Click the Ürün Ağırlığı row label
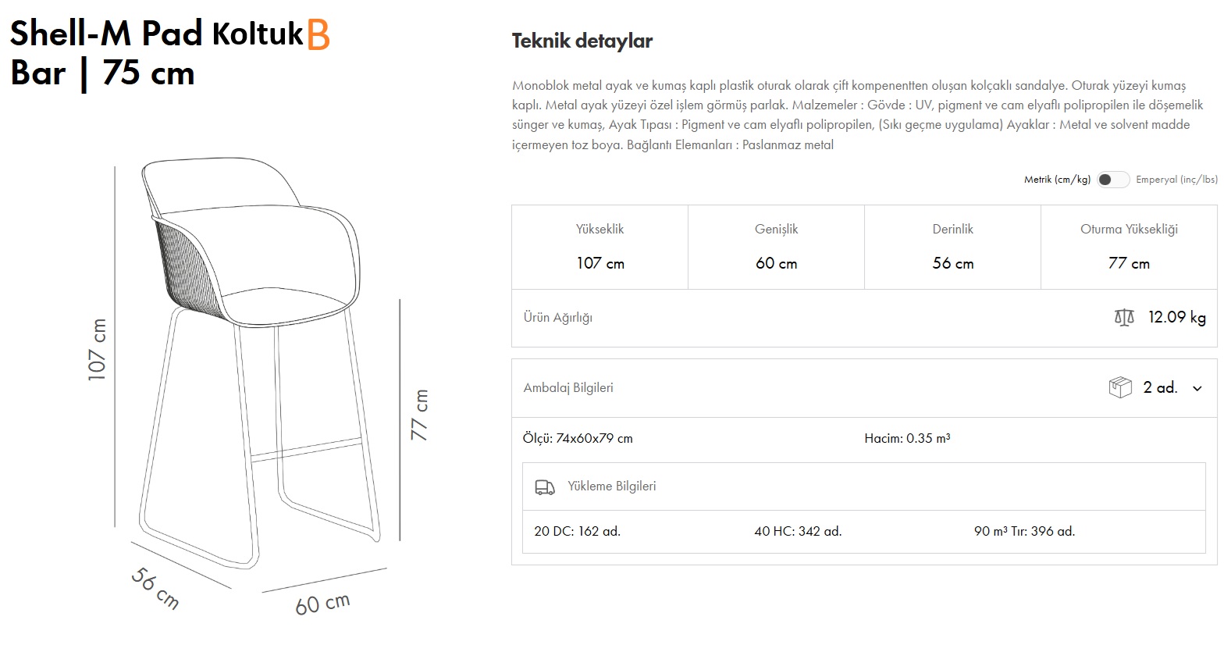Screen dimensions: 1231x645 click(x=559, y=319)
